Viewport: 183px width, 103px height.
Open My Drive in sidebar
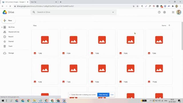11,27
